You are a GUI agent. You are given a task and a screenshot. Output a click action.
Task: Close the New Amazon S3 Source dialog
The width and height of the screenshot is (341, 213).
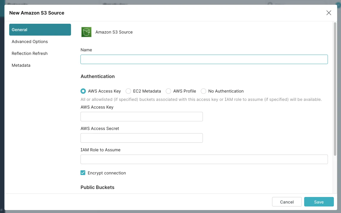(329, 13)
